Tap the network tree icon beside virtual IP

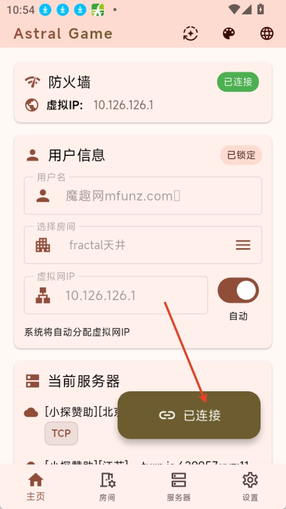[43, 296]
